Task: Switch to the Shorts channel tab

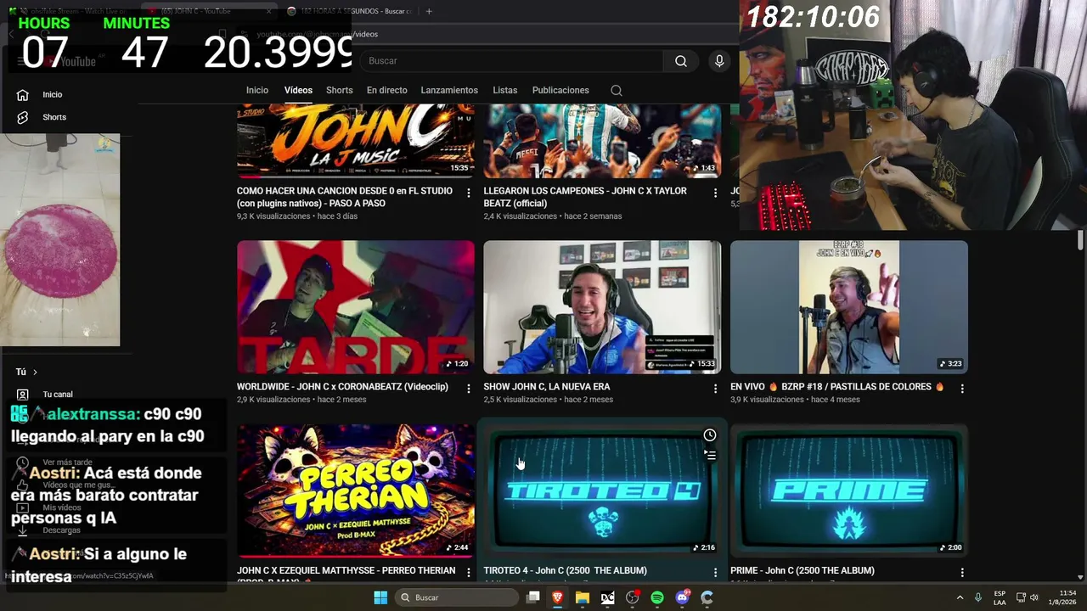Action: click(339, 90)
